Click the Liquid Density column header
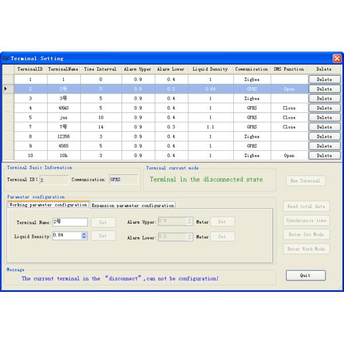 click(x=210, y=69)
